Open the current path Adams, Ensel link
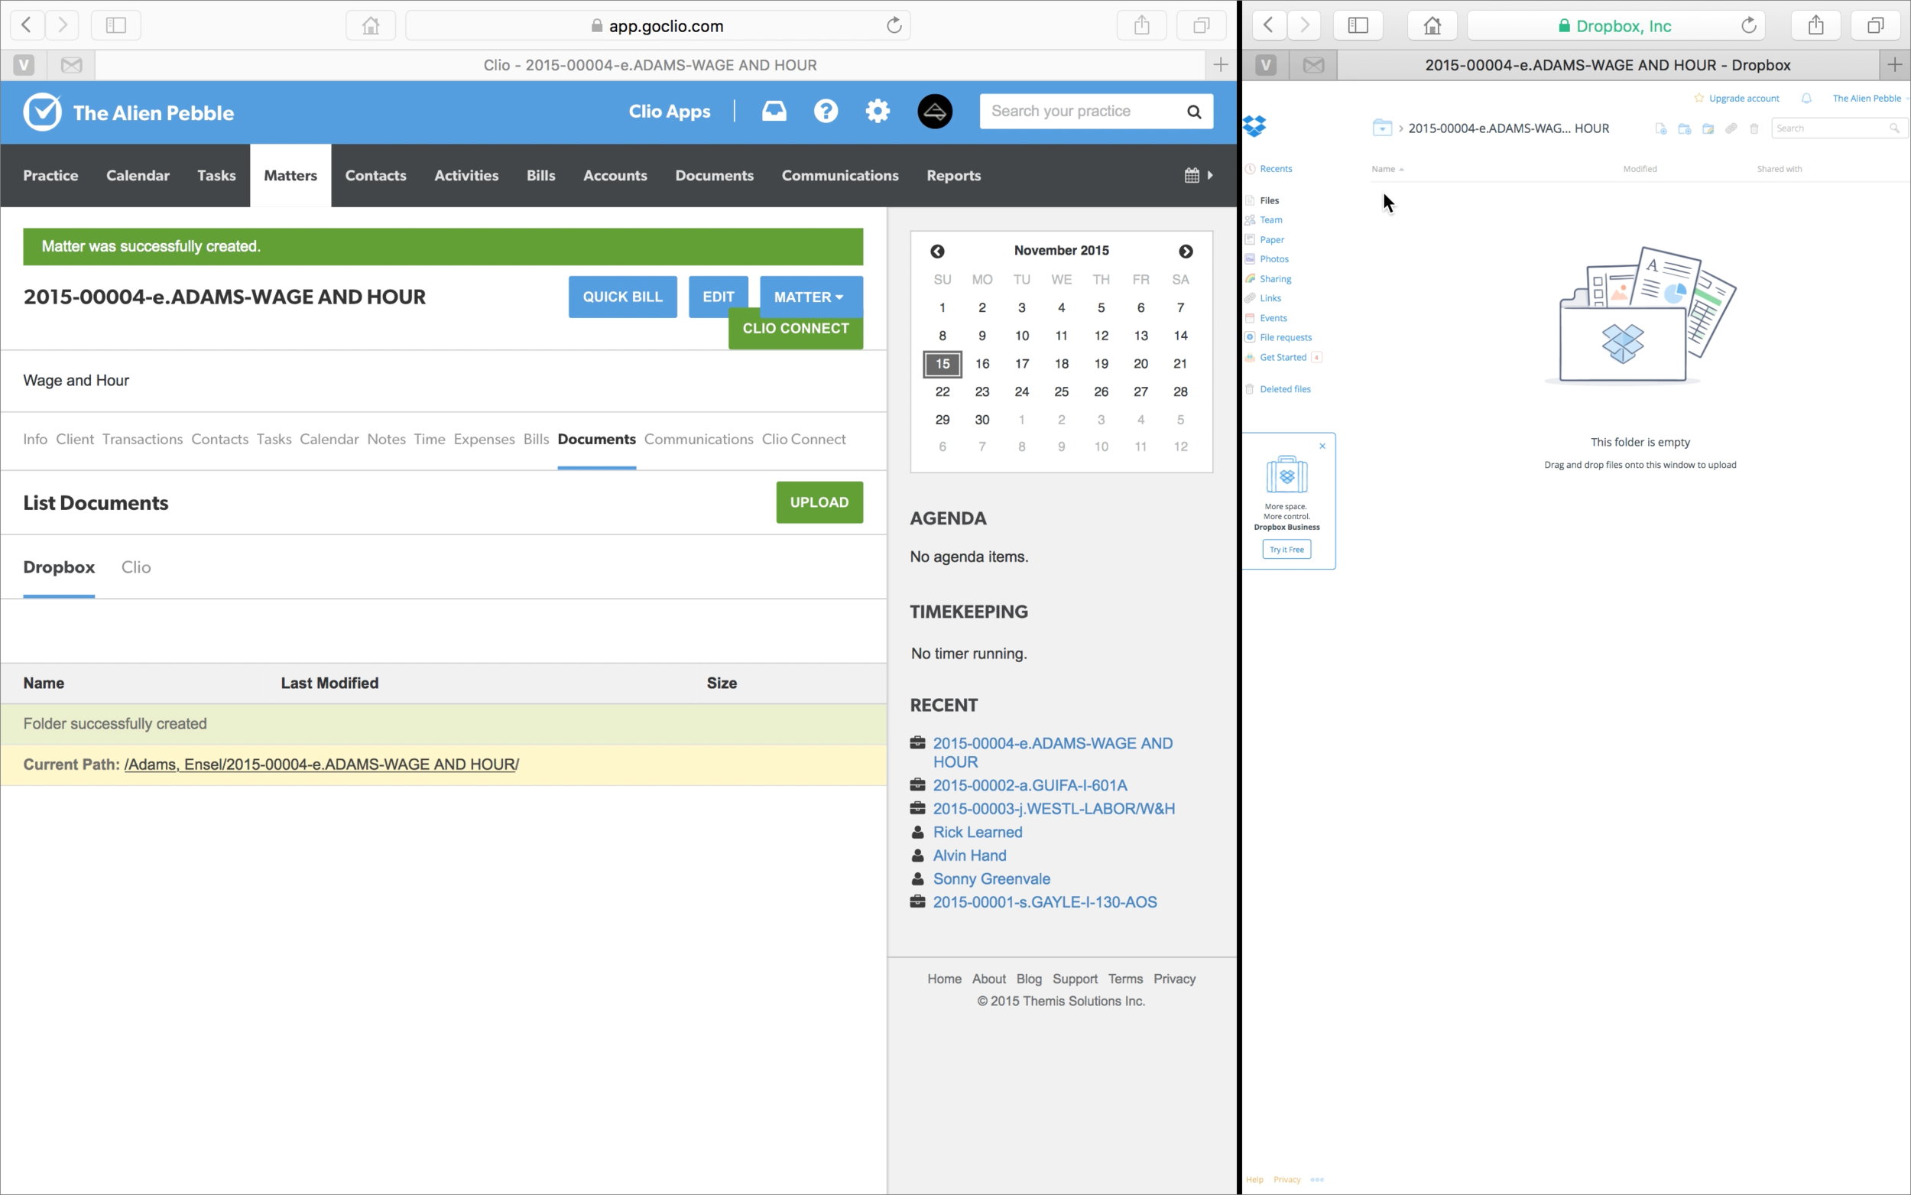Screen dimensions: 1911x1195 click(x=321, y=765)
